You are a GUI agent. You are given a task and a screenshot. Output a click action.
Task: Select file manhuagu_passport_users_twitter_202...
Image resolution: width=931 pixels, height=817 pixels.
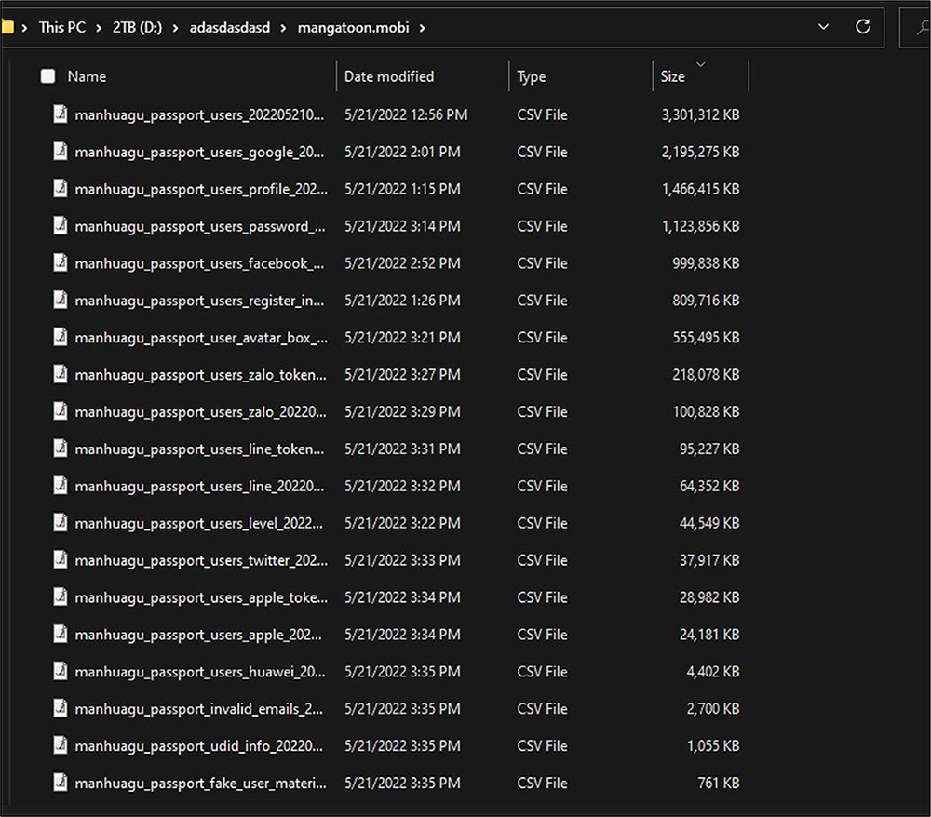201,560
